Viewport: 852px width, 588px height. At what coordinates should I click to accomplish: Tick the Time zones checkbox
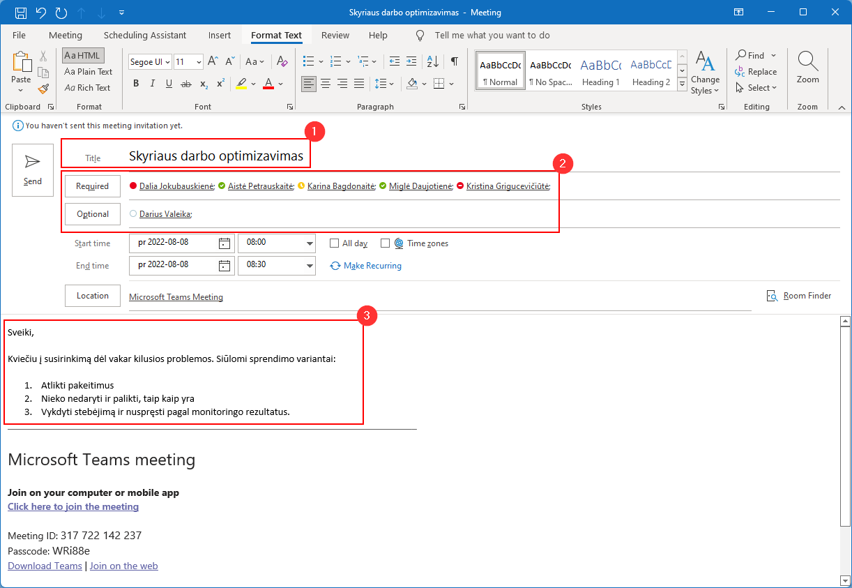(x=385, y=243)
